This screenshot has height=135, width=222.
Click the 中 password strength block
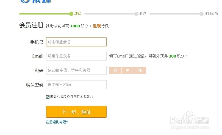[128, 70]
